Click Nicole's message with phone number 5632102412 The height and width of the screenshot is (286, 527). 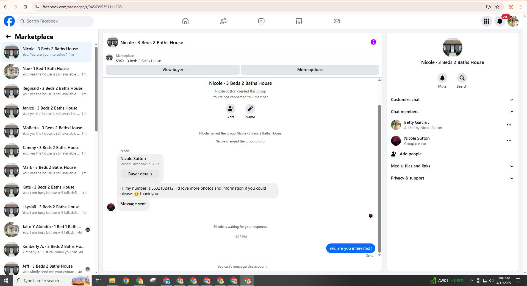pos(198,191)
